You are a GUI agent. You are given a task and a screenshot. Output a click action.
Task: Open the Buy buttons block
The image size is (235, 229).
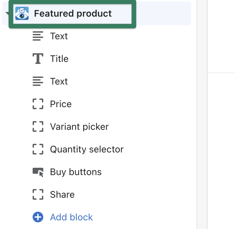pyautogui.click(x=76, y=172)
